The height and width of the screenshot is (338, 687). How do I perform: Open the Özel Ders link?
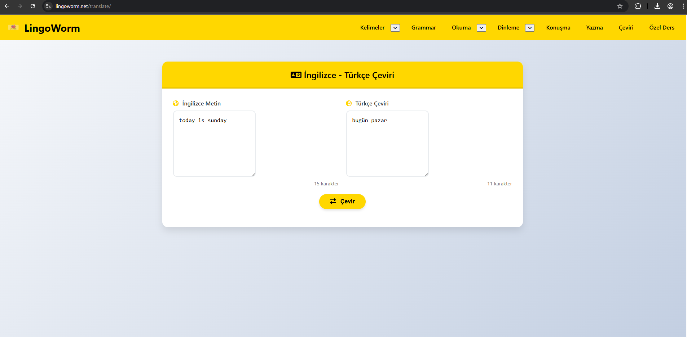point(661,28)
